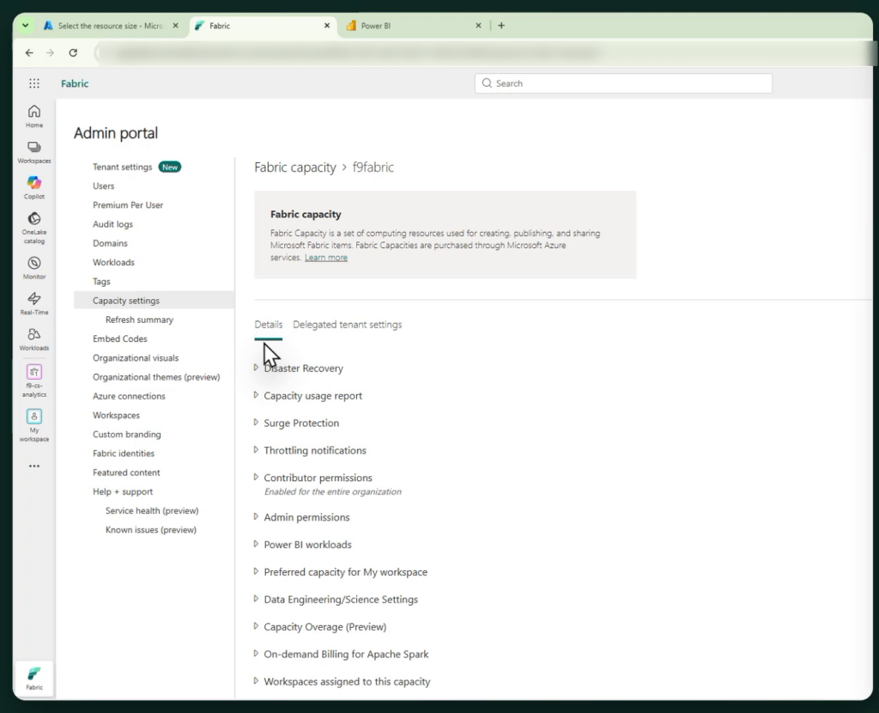Select Capacity settings in the admin menu

tap(155, 301)
